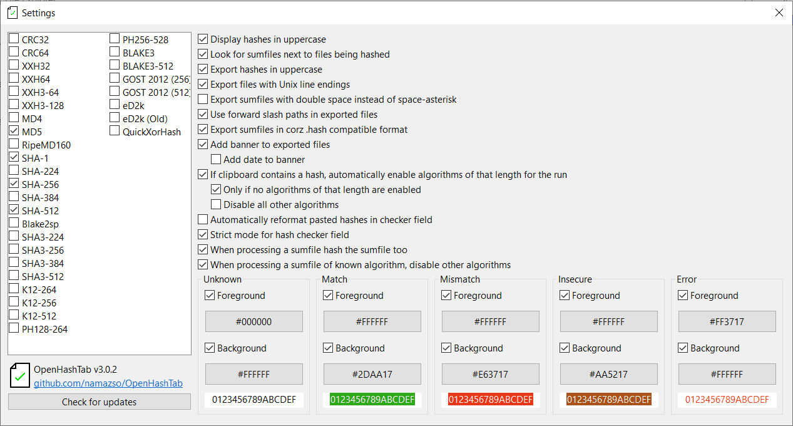Click the Settings title bar app icon
The height and width of the screenshot is (426, 793).
tap(12, 13)
